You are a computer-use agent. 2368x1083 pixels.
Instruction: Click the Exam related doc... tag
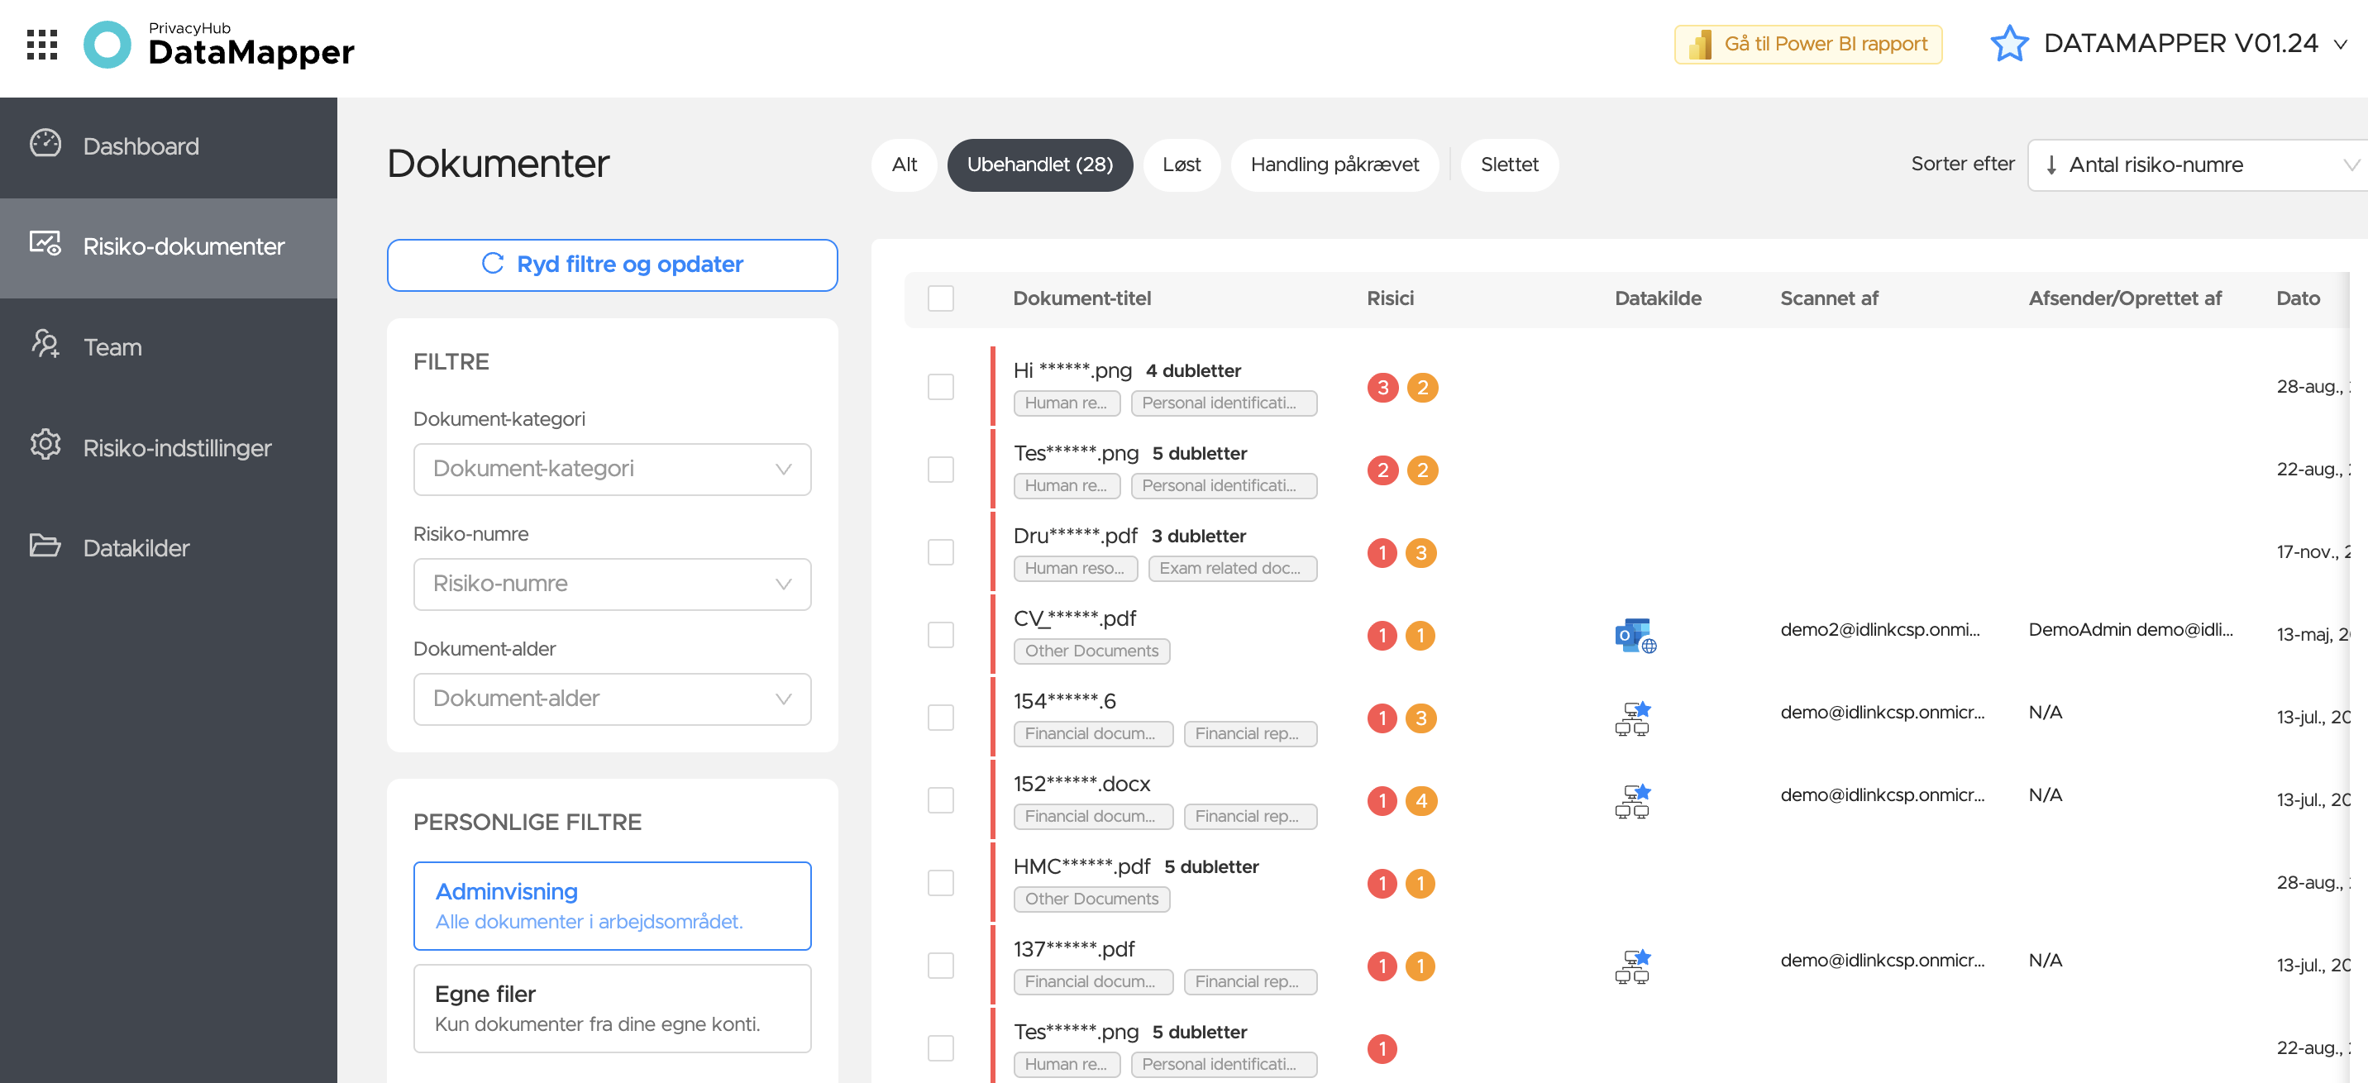click(x=1232, y=569)
